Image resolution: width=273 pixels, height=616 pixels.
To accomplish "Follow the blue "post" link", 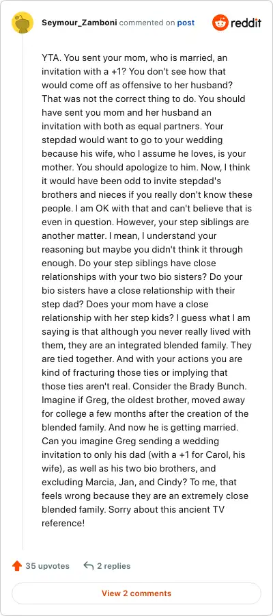I will tap(186, 23).
